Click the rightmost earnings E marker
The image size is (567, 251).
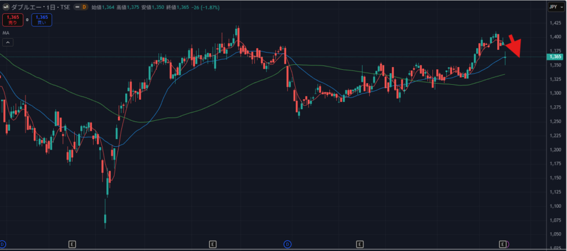(503, 244)
